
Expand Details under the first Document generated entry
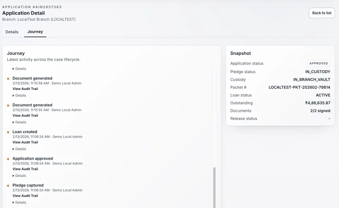[x=19, y=95]
